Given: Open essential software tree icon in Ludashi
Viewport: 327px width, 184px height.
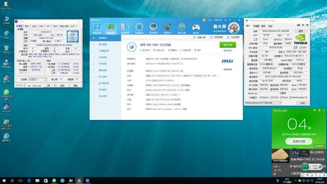Looking at the screenshot, I should [x=182, y=28].
